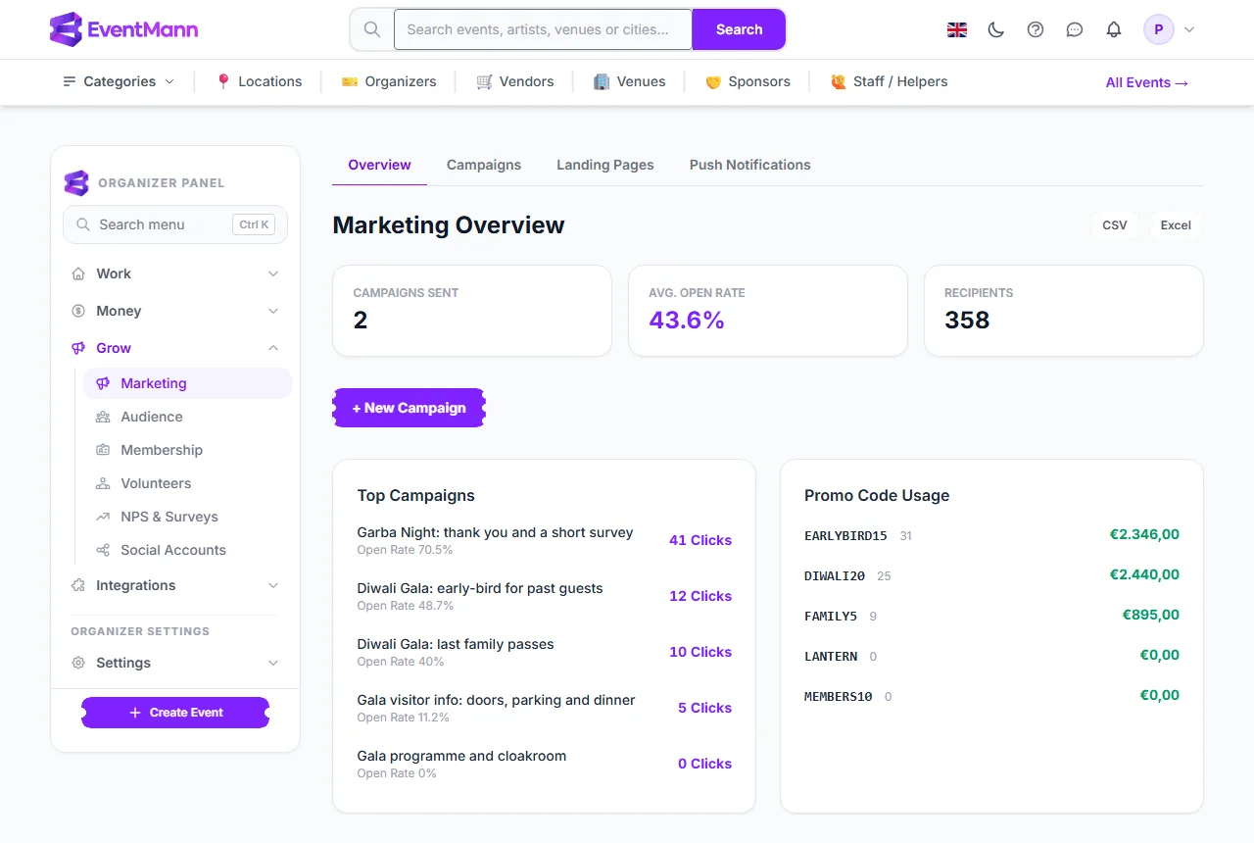Click the Social Accounts share icon
Screen dimensions: 1254x843
(103, 550)
